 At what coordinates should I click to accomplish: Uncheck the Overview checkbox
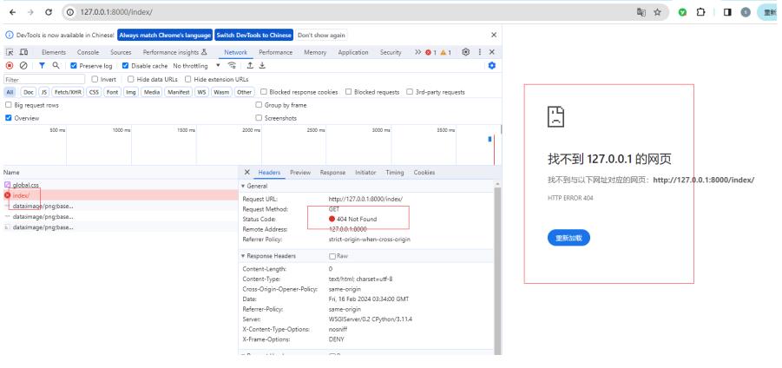(x=9, y=118)
